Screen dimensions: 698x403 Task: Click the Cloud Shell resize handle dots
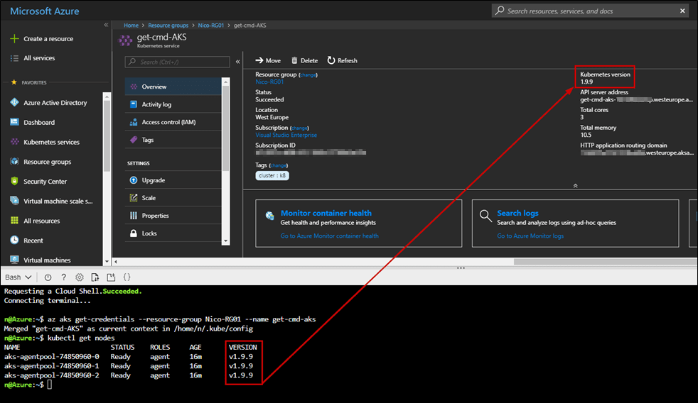coord(461,268)
